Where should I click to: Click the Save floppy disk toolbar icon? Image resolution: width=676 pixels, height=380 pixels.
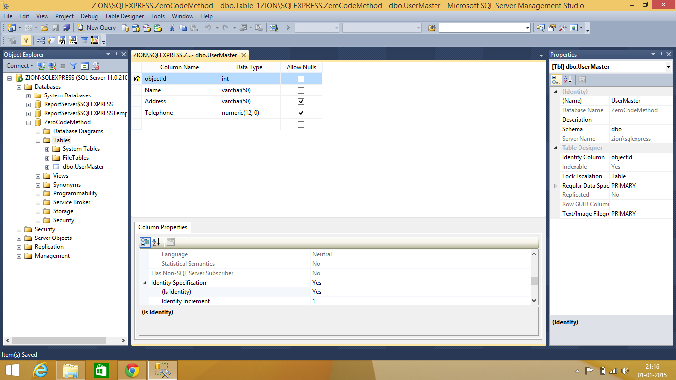(x=55, y=28)
